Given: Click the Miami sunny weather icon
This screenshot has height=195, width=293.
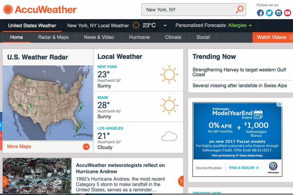Looking at the screenshot, I should point(169,105).
